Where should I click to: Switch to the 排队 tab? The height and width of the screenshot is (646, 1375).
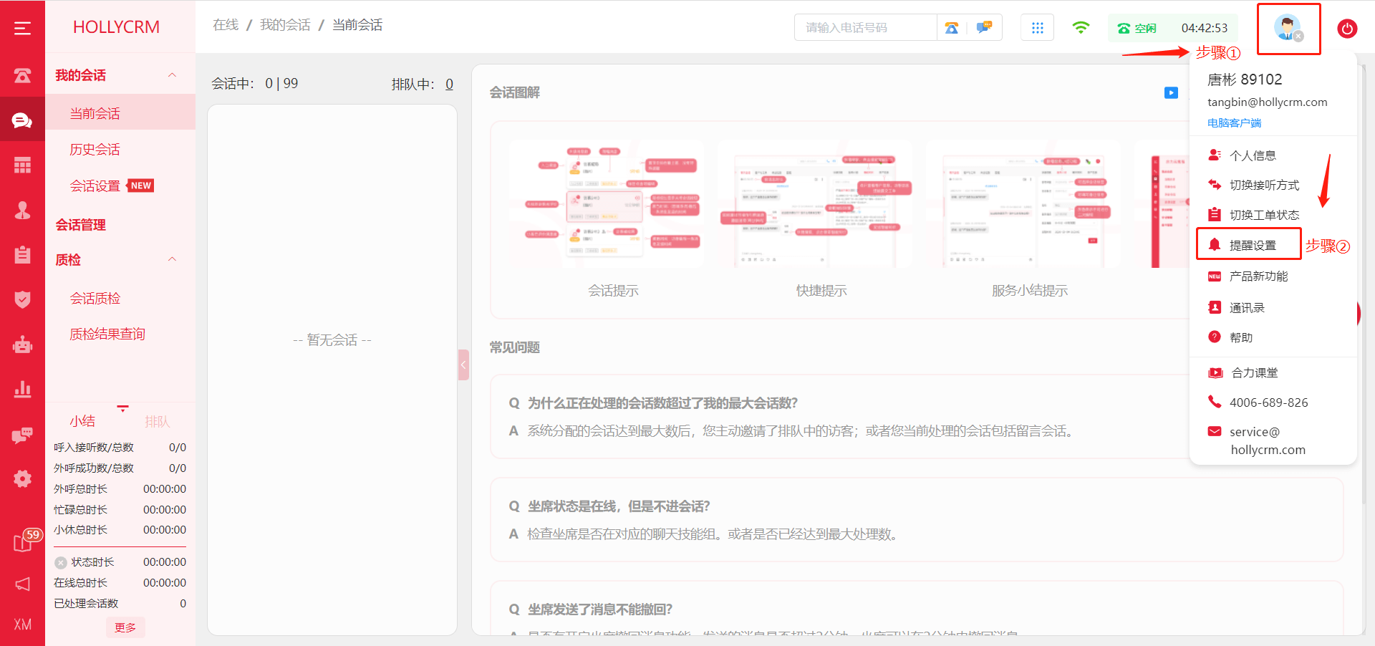[158, 421]
